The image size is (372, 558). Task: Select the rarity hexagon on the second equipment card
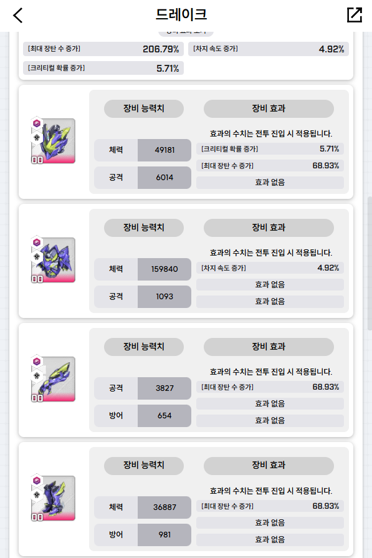click(x=36, y=242)
